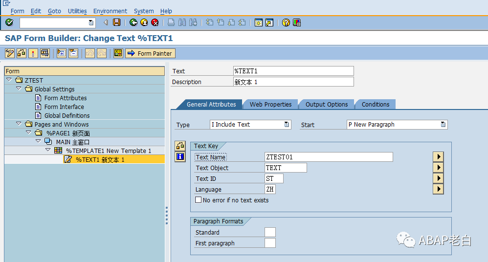Image resolution: width=488 pixels, height=262 pixels.
Task: Click the Find Next binoculars-plus icon
Action: [193, 22]
